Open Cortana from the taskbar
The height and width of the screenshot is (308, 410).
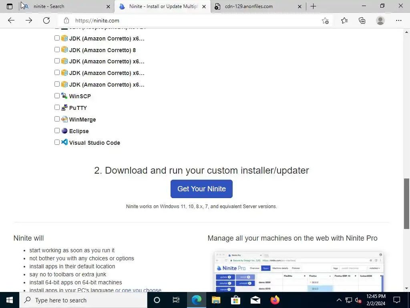157,300
